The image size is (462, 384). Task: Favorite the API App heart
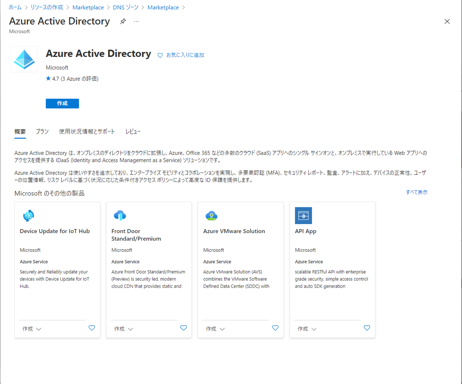point(367,328)
